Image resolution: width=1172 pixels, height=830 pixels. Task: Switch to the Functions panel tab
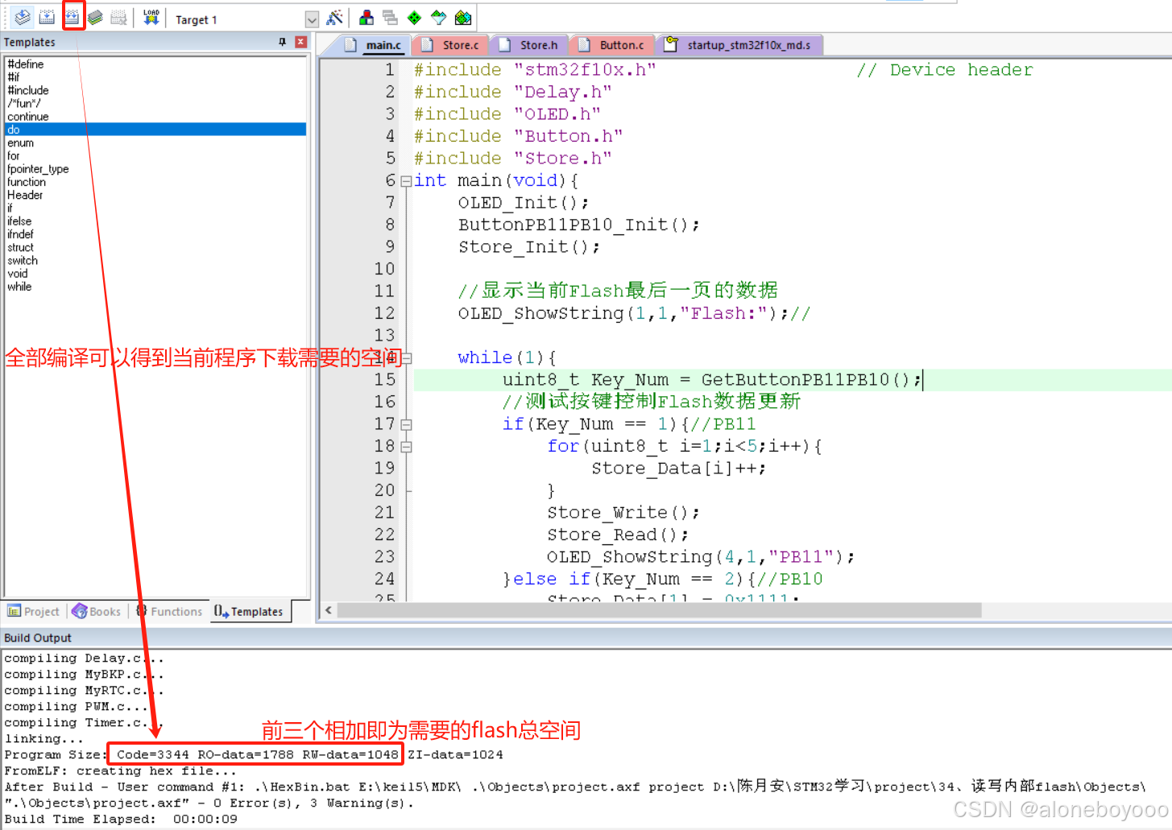pos(169,612)
